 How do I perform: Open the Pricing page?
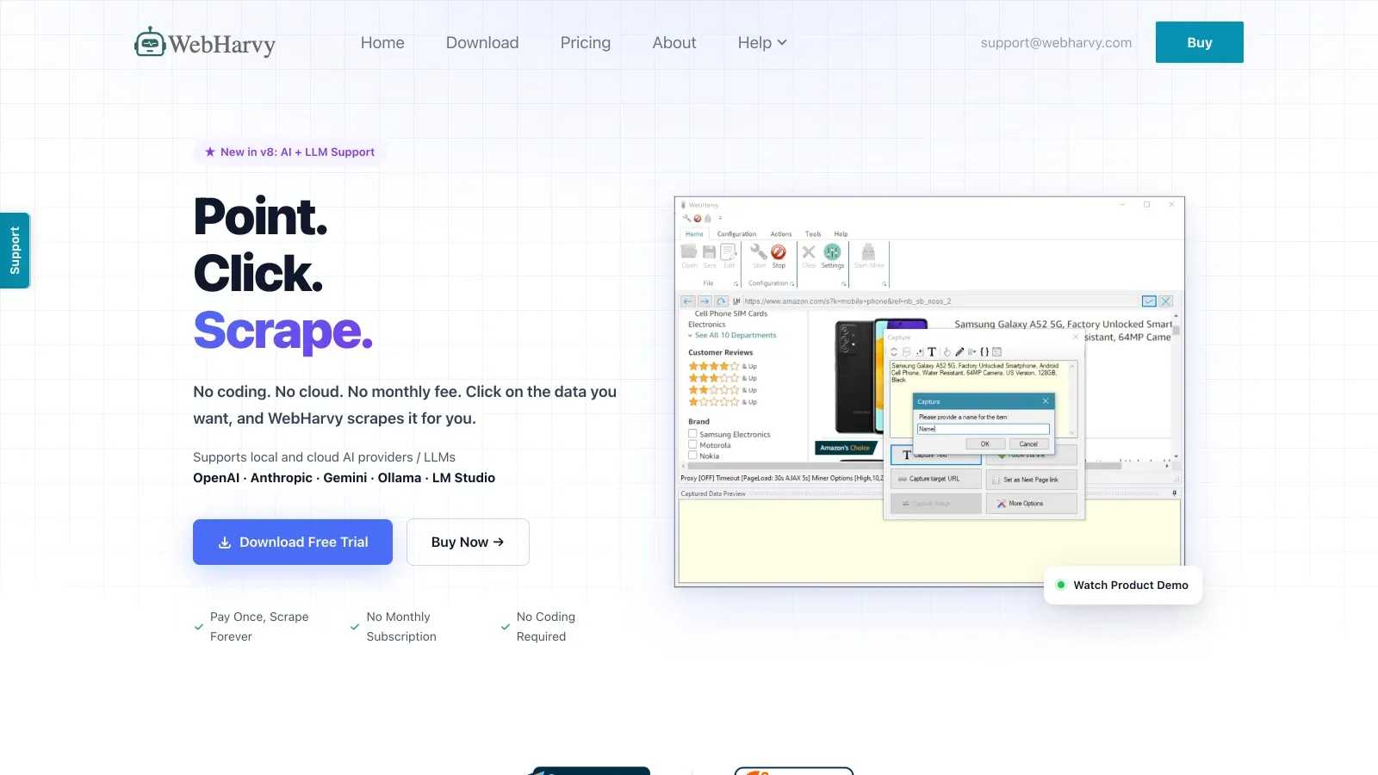(586, 42)
